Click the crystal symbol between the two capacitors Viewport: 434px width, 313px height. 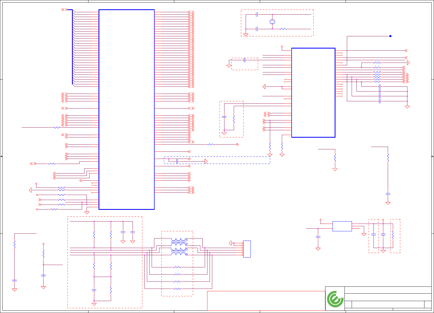pyautogui.click(x=272, y=22)
